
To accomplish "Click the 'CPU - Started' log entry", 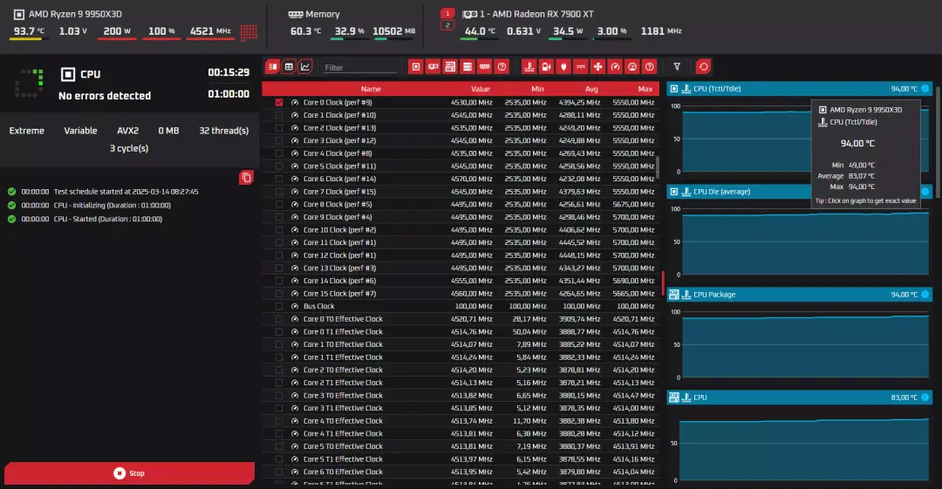I will point(108,219).
